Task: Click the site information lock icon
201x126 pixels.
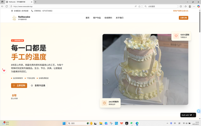Action: 11,6
